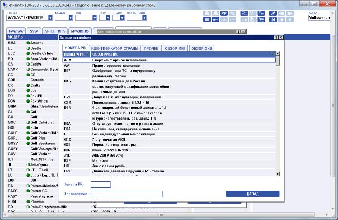Screen dimensions: 338x220
Task: Click the order list toolbar icon
Action: (261, 13)
